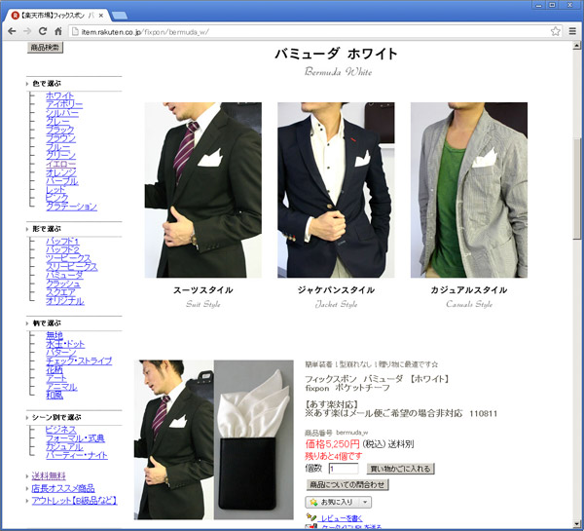The width and height of the screenshot is (584, 531).
Task: Open the パーティー・ナイト scene link
Action: click(77, 455)
